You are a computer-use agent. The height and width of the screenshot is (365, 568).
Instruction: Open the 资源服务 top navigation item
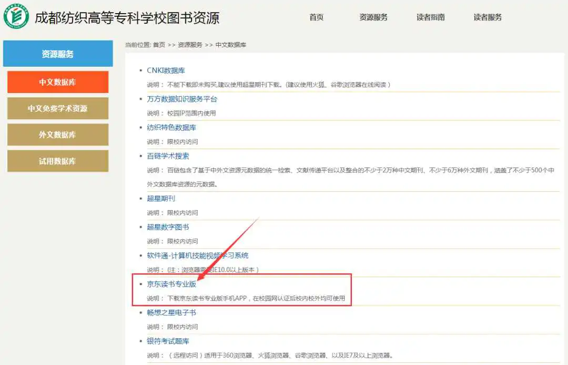[x=373, y=17]
